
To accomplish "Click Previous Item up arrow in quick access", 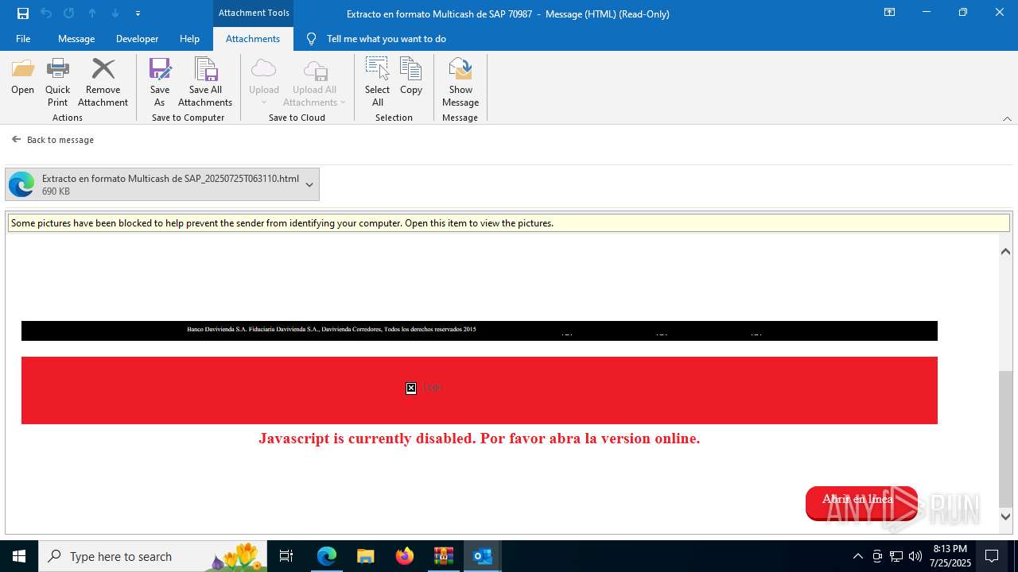I will click(92, 14).
